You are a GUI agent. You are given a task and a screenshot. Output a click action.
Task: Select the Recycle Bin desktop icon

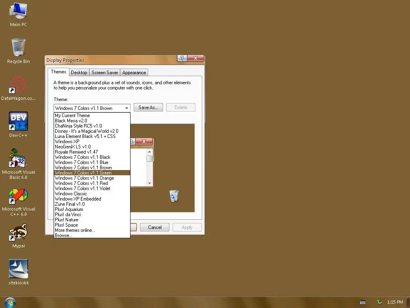click(x=18, y=51)
